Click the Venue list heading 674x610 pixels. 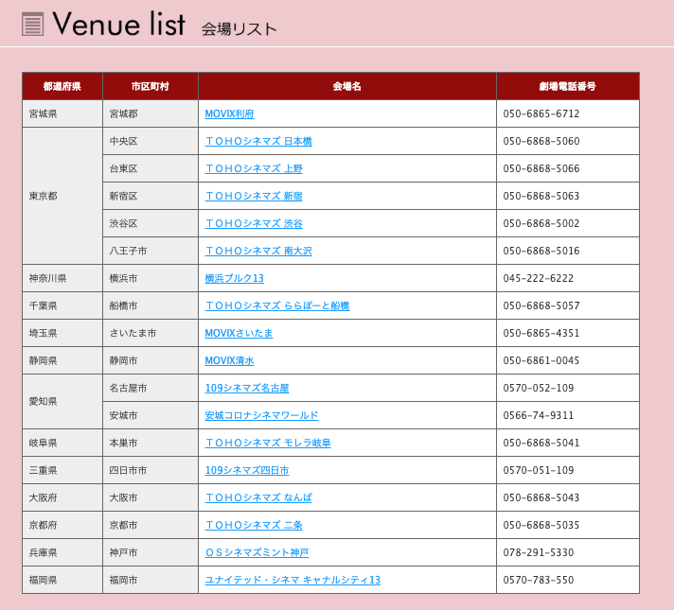pos(119,24)
